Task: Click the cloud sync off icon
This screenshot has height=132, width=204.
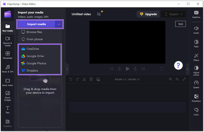Action: pyautogui.click(x=99, y=14)
